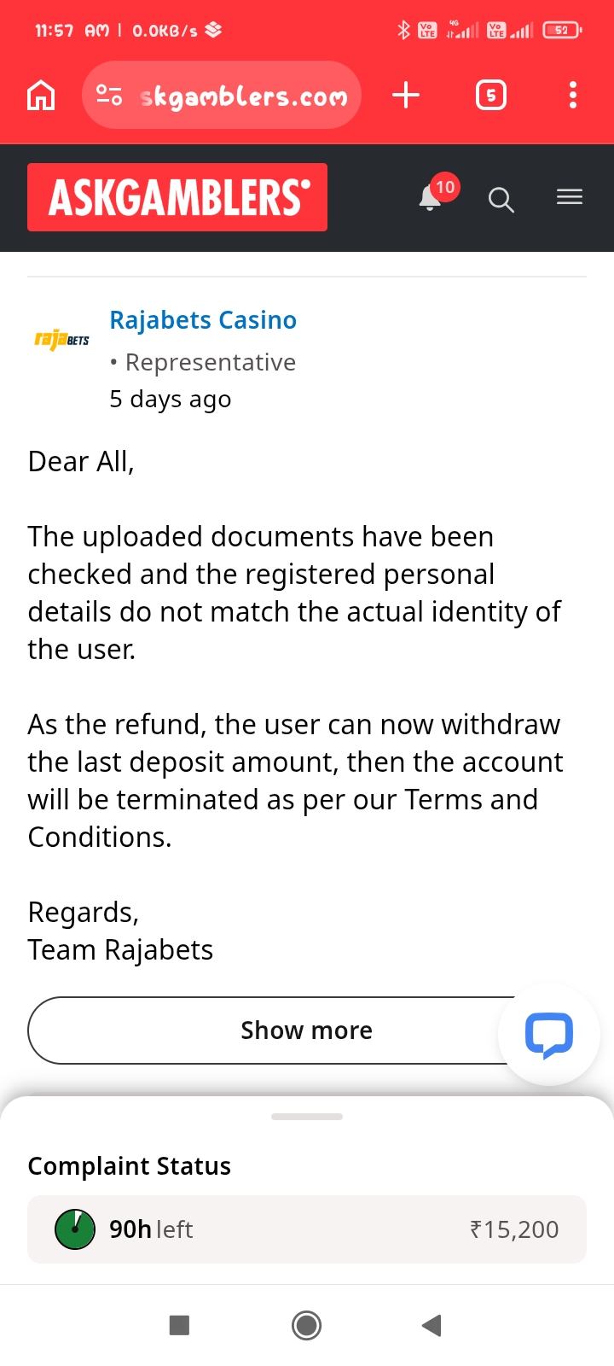Image resolution: width=614 pixels, height=1366 pixels.
Task: Tap the Android home circle button
Action: pyautogui.click(x=307, y=1325)
